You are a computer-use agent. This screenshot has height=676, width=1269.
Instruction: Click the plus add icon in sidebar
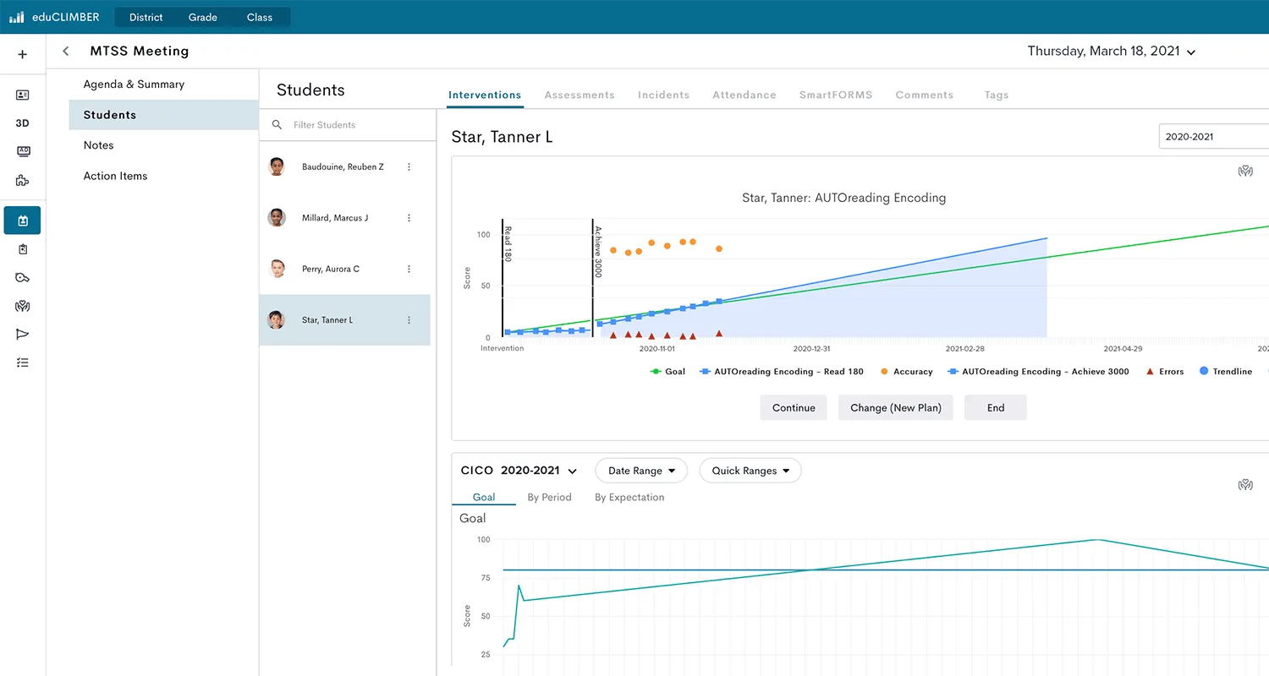(x=23, y=55)
